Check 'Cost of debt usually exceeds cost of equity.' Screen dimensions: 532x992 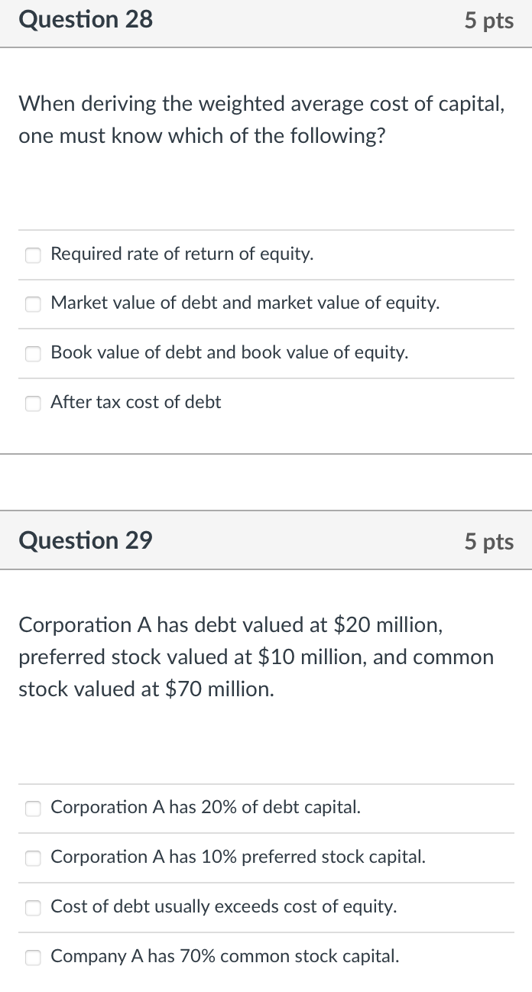(33, 907)
